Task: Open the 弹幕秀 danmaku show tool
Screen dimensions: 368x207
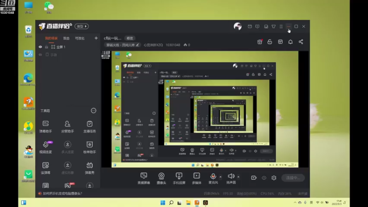Action: pos(89,168)
